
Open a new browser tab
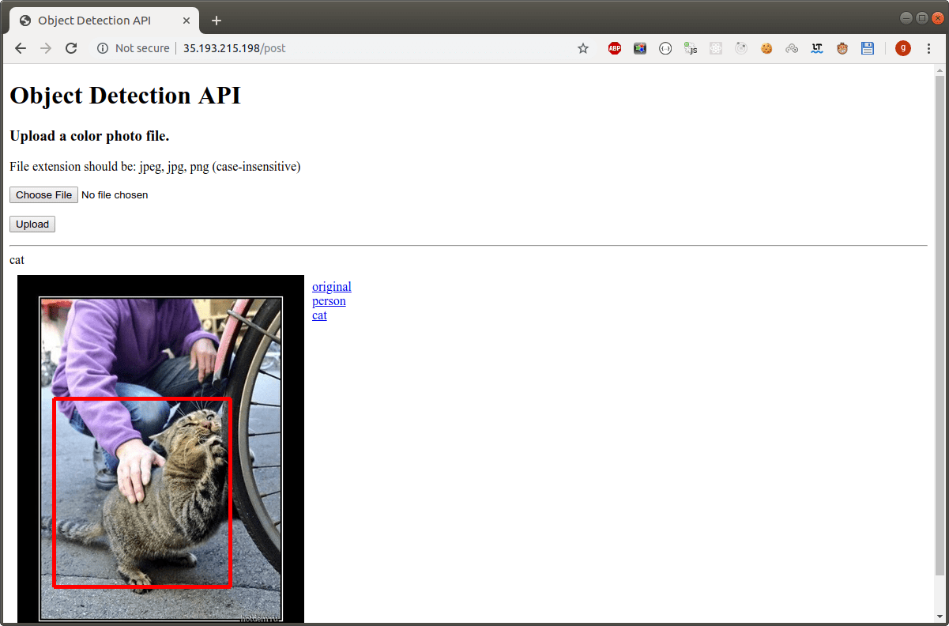217,20
